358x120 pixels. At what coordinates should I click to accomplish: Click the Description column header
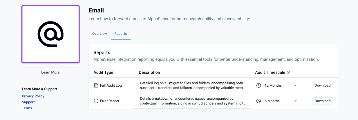(149, 72)
